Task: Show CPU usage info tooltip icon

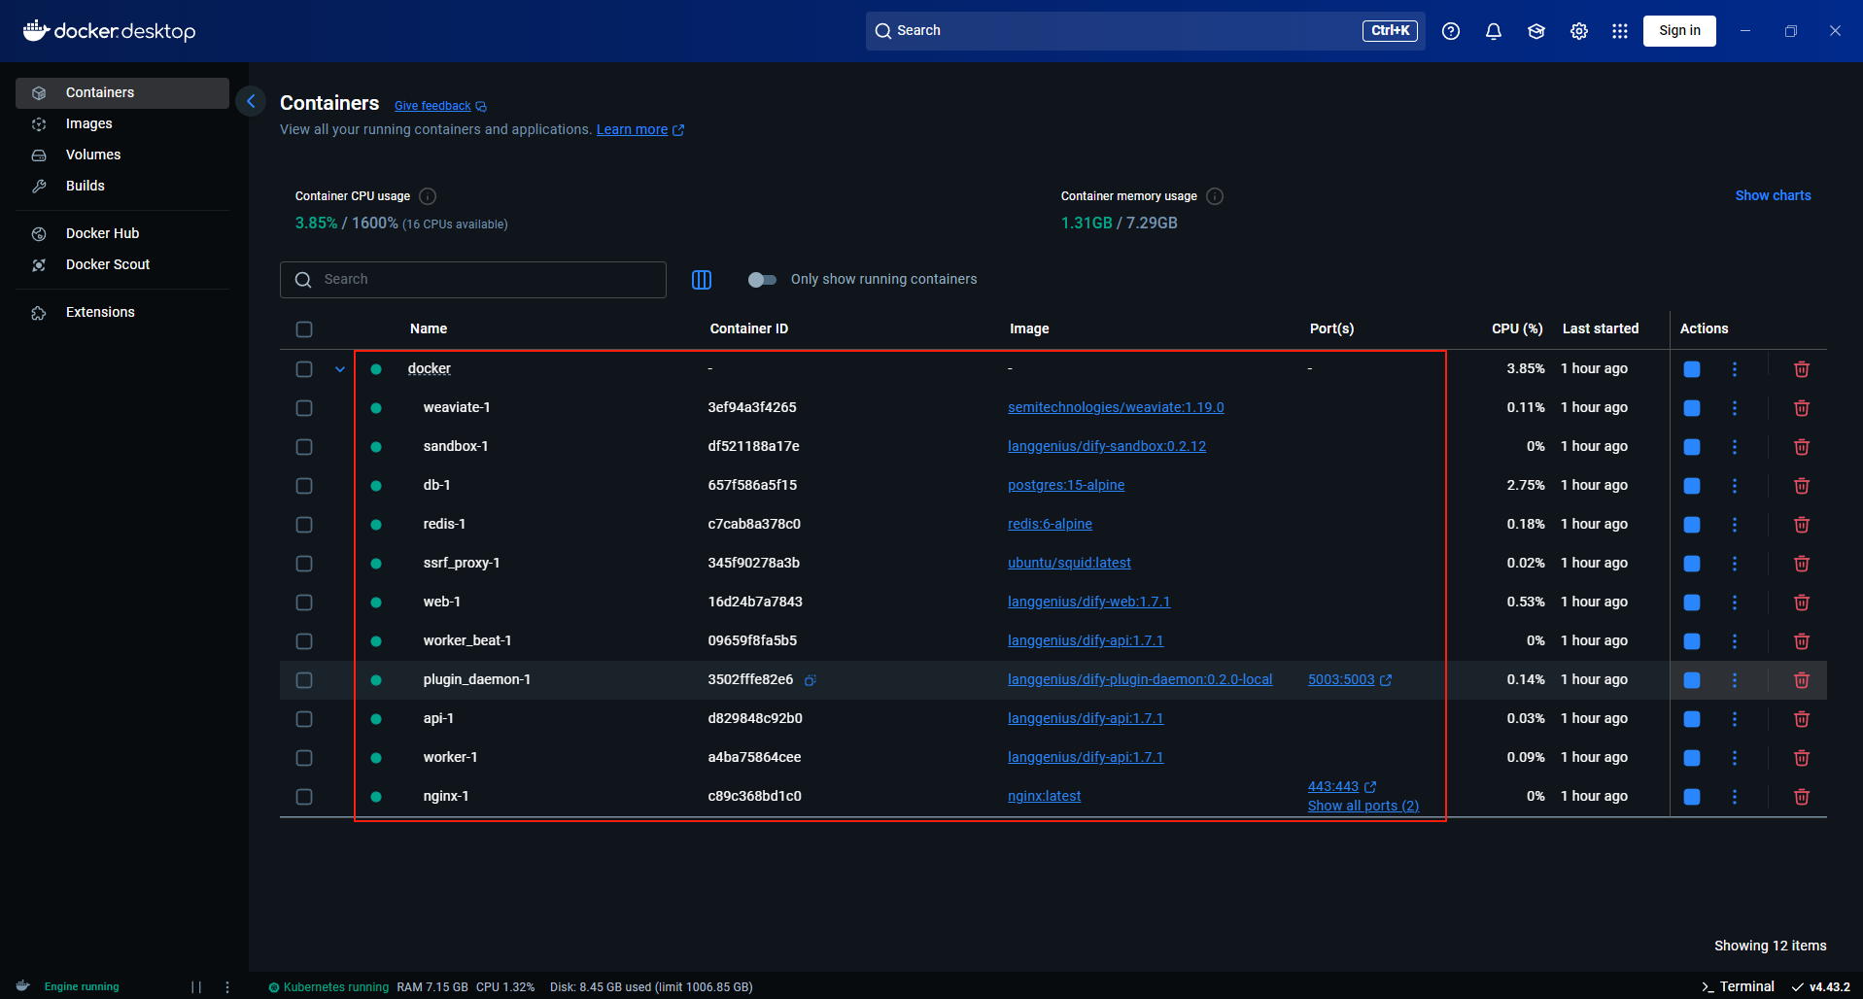Action: tap(428, 196)
